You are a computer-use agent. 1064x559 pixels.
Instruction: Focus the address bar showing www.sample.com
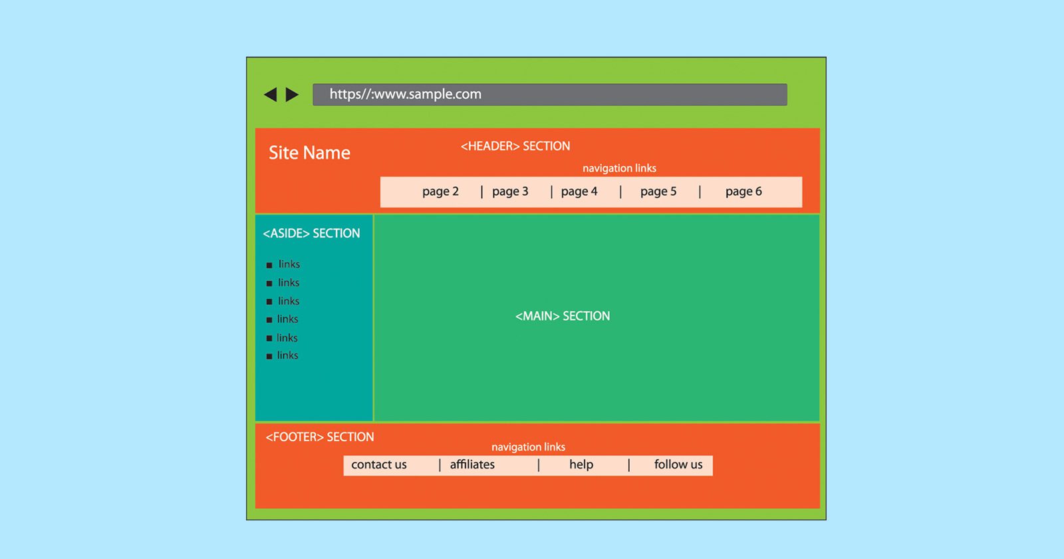coord(549,94)
